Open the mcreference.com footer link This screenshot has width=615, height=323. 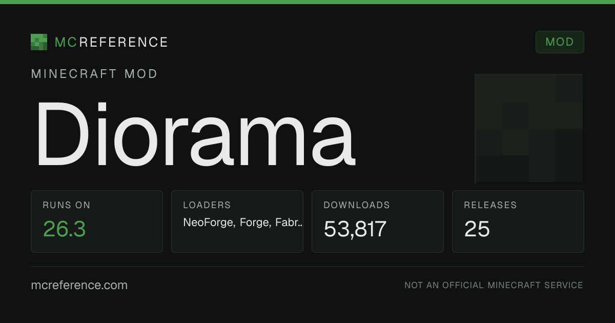coord(79,285)
